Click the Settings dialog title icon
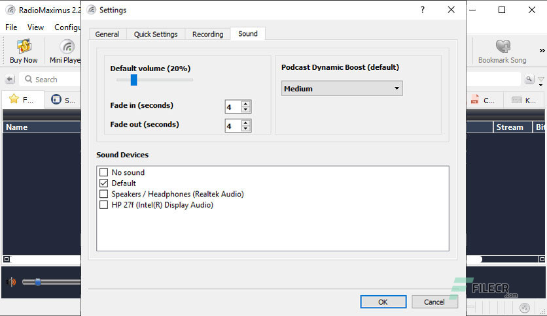Image resolution: width=547 pixels, height=316 pixels. (x=92, y=10)
